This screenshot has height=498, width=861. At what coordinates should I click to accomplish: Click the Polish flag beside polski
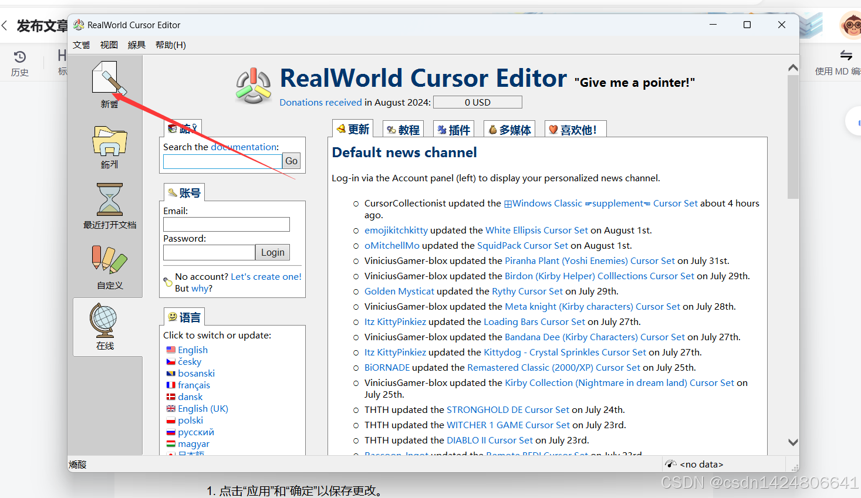tap(171, 421)
